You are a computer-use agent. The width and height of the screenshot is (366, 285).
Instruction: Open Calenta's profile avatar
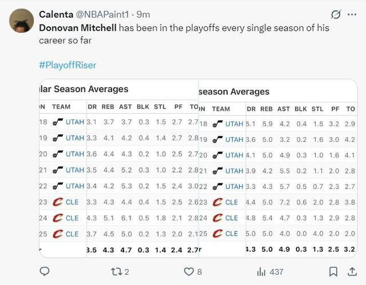point(21,20)
